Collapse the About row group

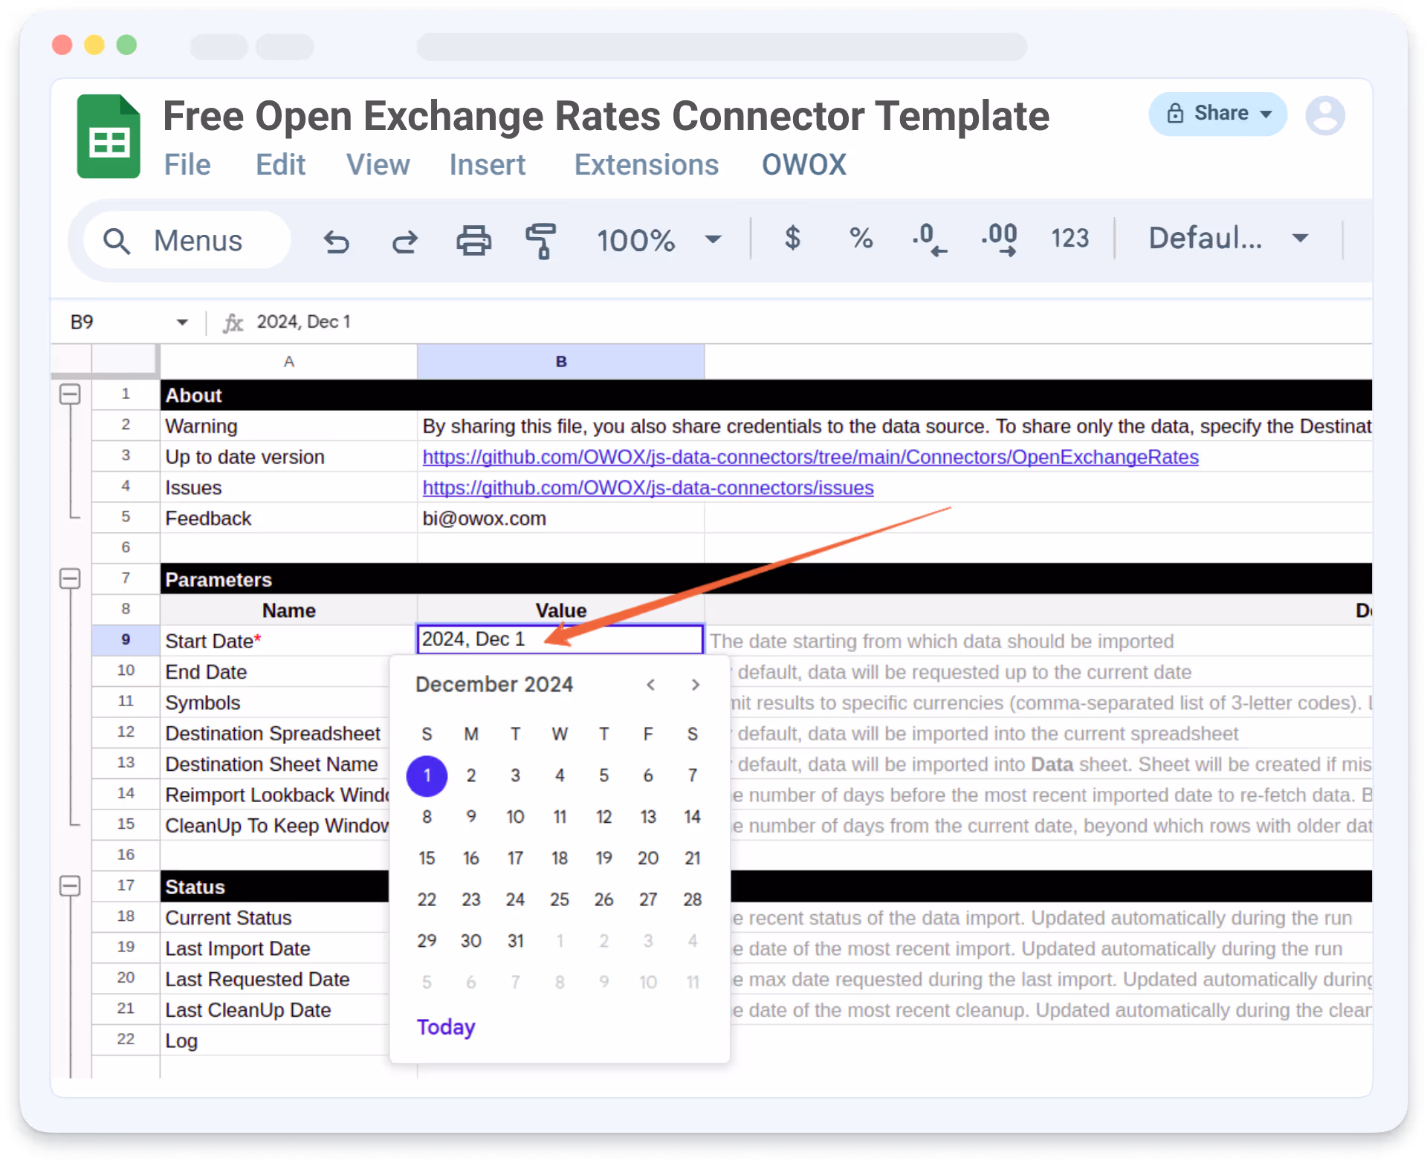pyautogui.click(x=70, y=395)
